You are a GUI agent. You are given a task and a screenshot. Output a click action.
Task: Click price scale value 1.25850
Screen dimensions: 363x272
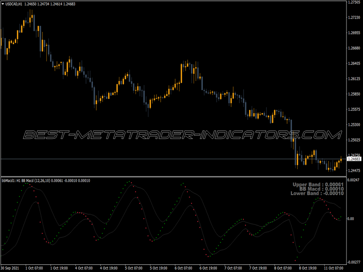click(x=354, y=94)
